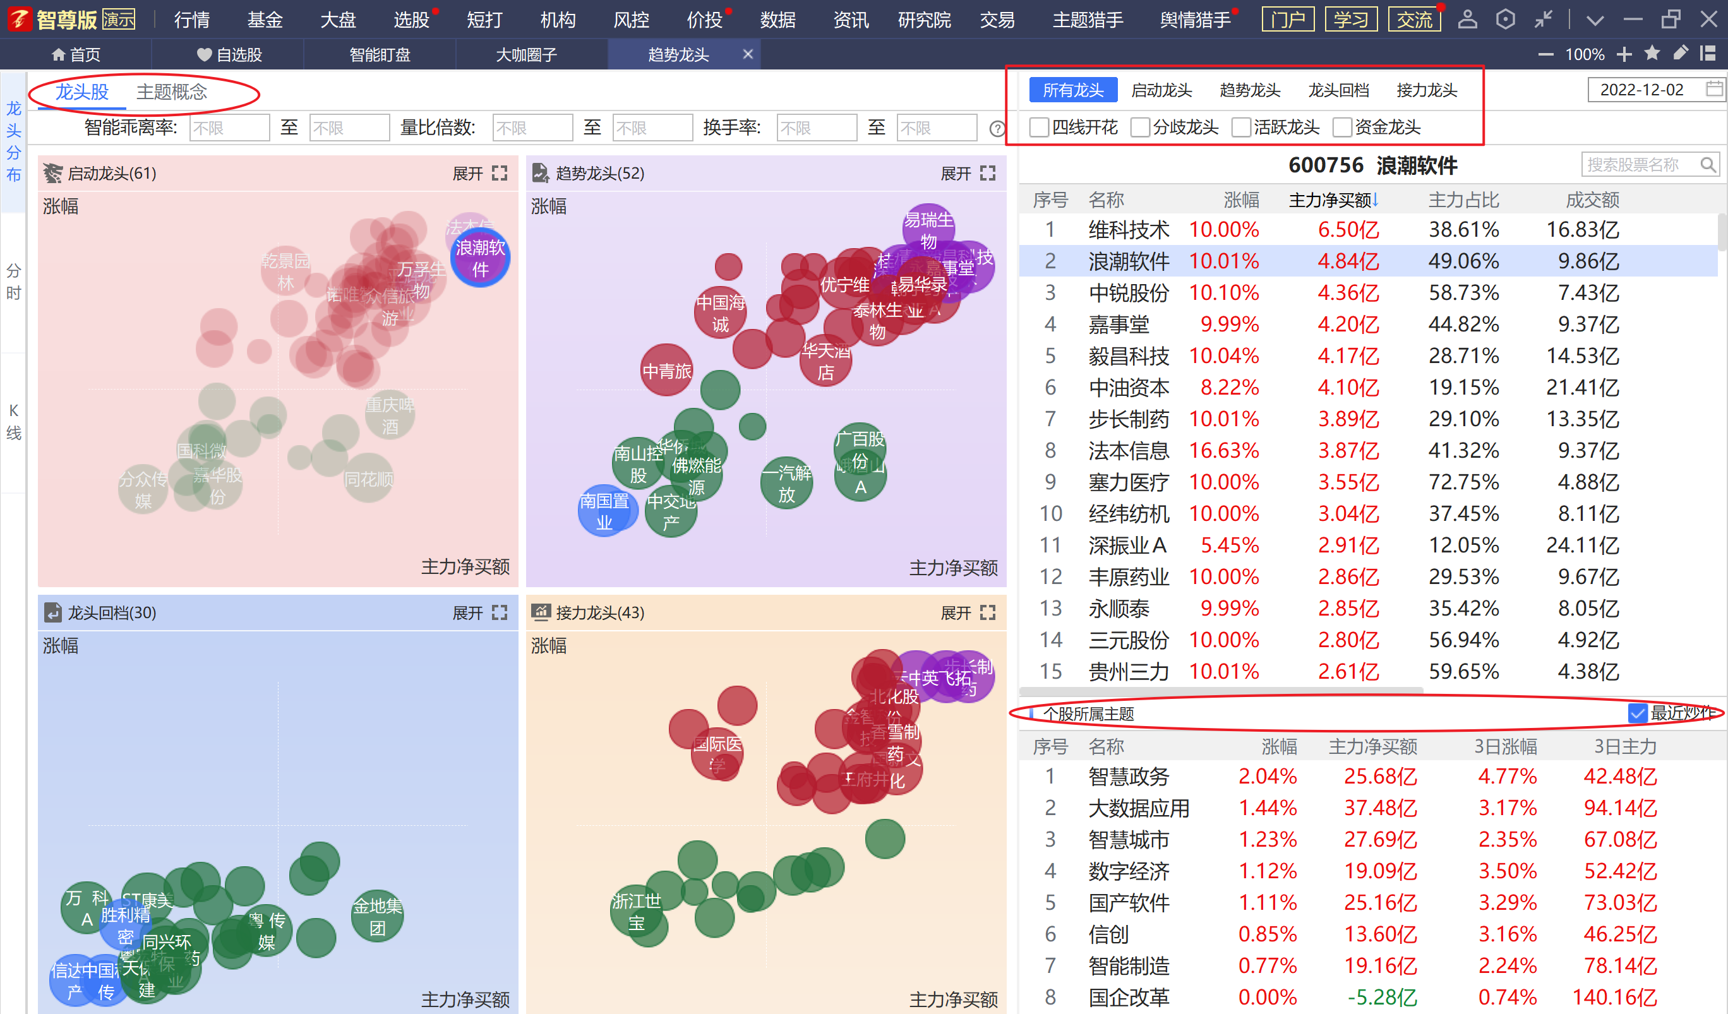Screen dimensions: 1728x1014
Task: Expand the 启动龙头 panel fullscreen icon
Action: click(500, 173)
